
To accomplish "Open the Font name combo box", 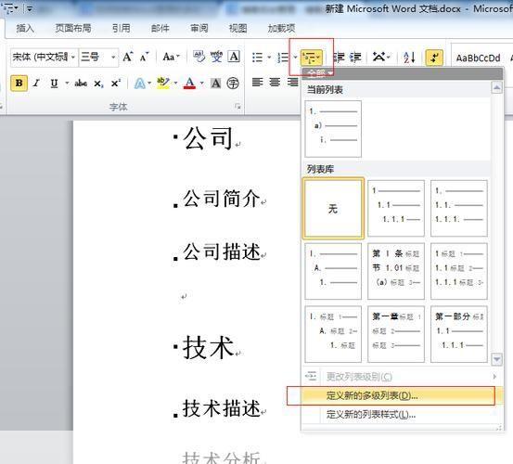I will coord(44,58).
